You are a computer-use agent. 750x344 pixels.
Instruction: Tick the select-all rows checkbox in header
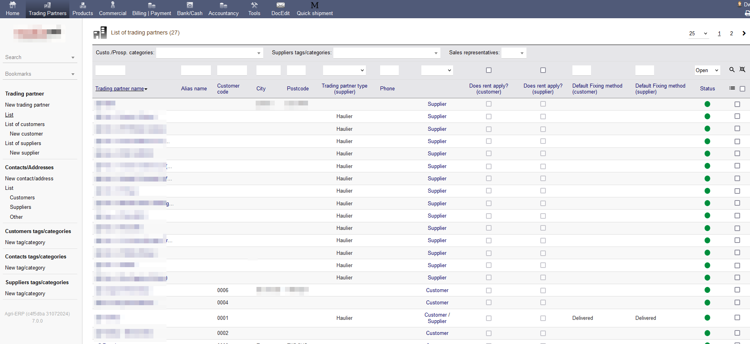coord(742,89)
